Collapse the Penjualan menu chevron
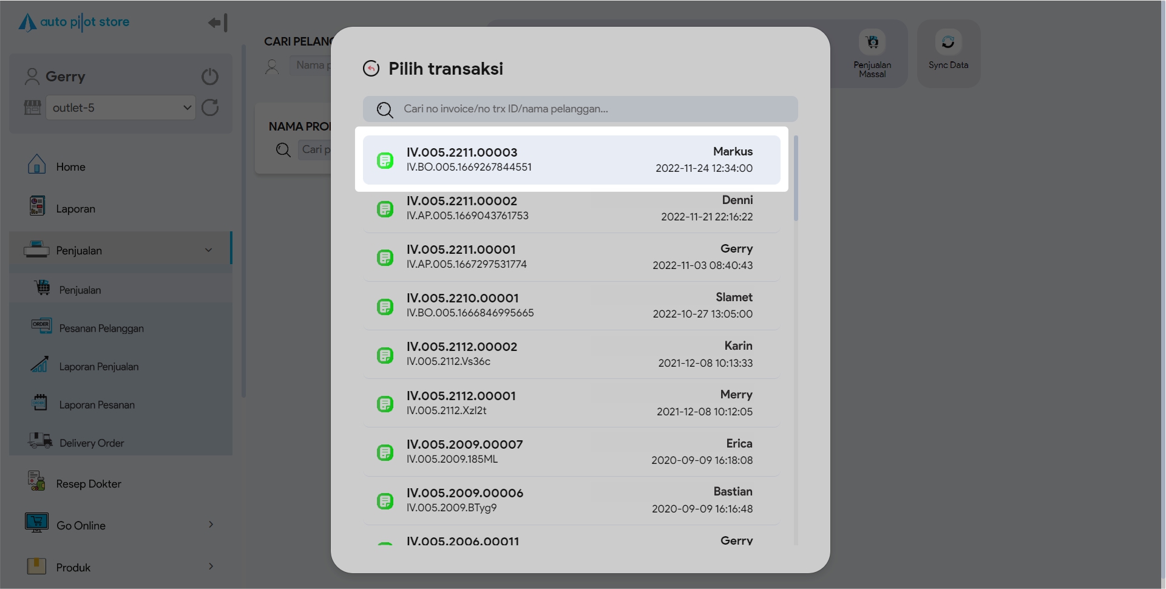1166x589 pixels. 208,250
